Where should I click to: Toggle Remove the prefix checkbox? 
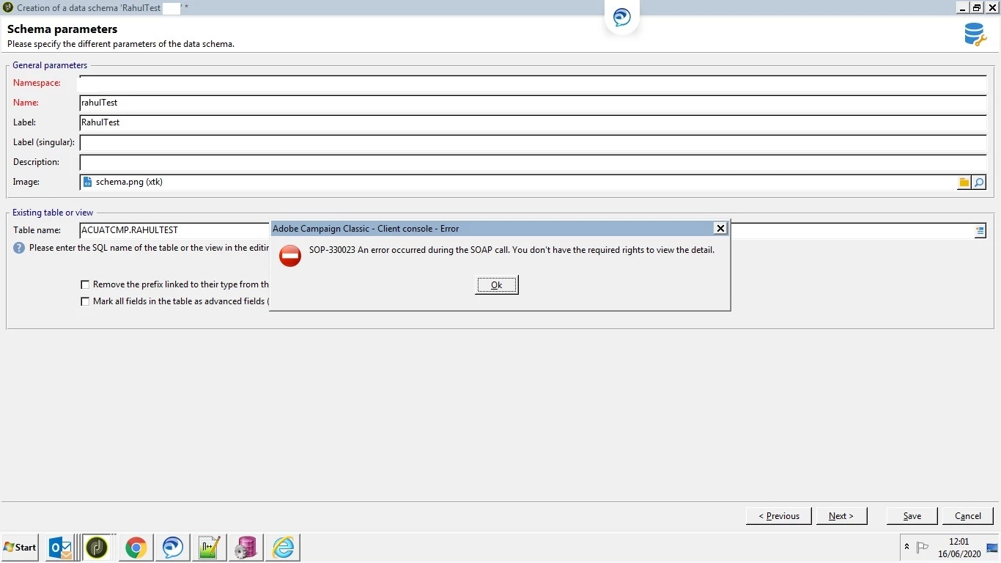tap(85, 284)
